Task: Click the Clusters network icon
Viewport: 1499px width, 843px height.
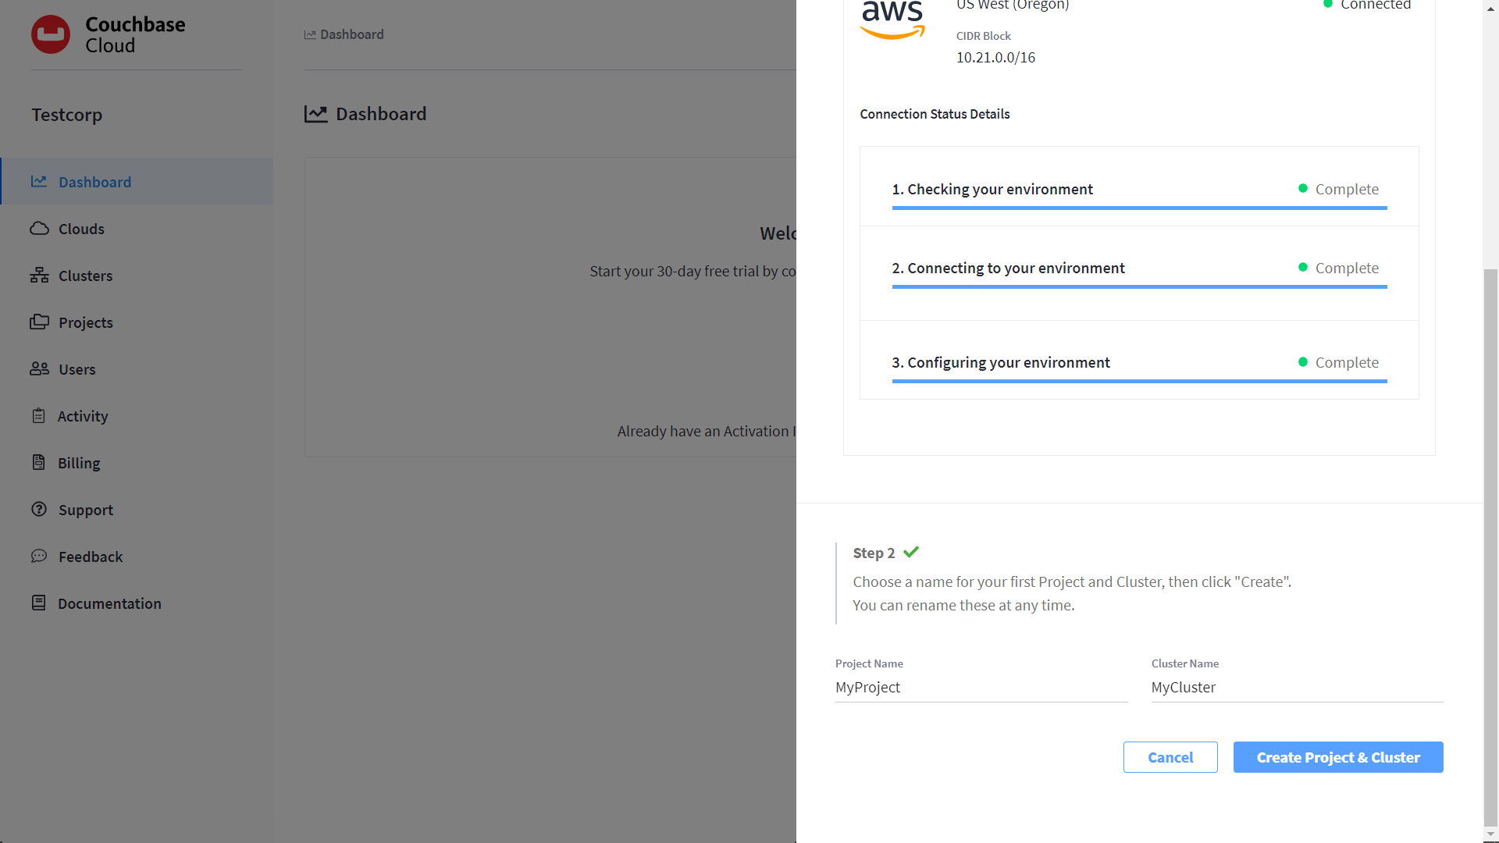Action: 39,276
